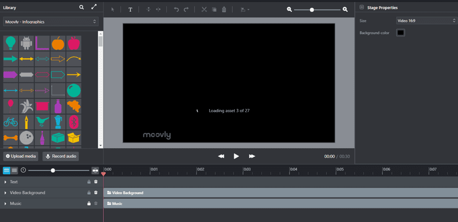Screen dimensions: 458x222
Task: Select the pointer arrow tool
Action: click(x=113, y=10)
